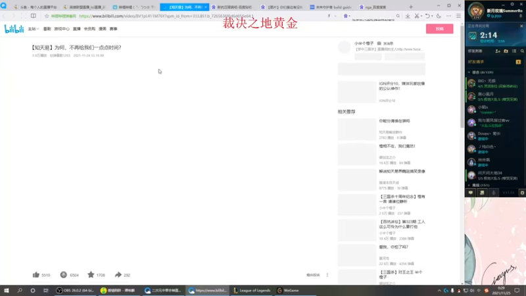Switch to the 未来守护者 build guide tab
526x296 pixels.
331,7
